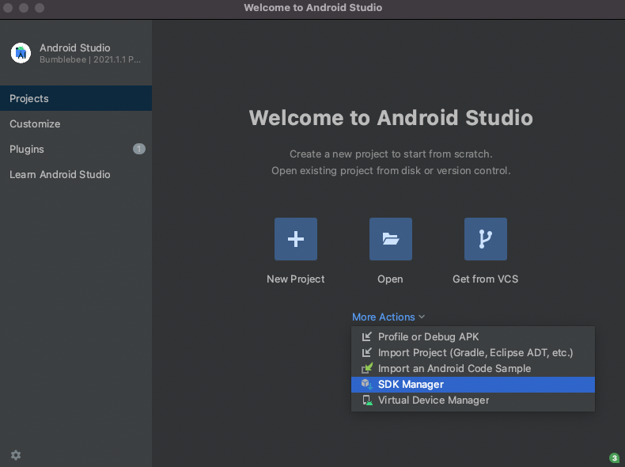Click the Get from VCS label

pyautogui.click(x=486, y=279)
